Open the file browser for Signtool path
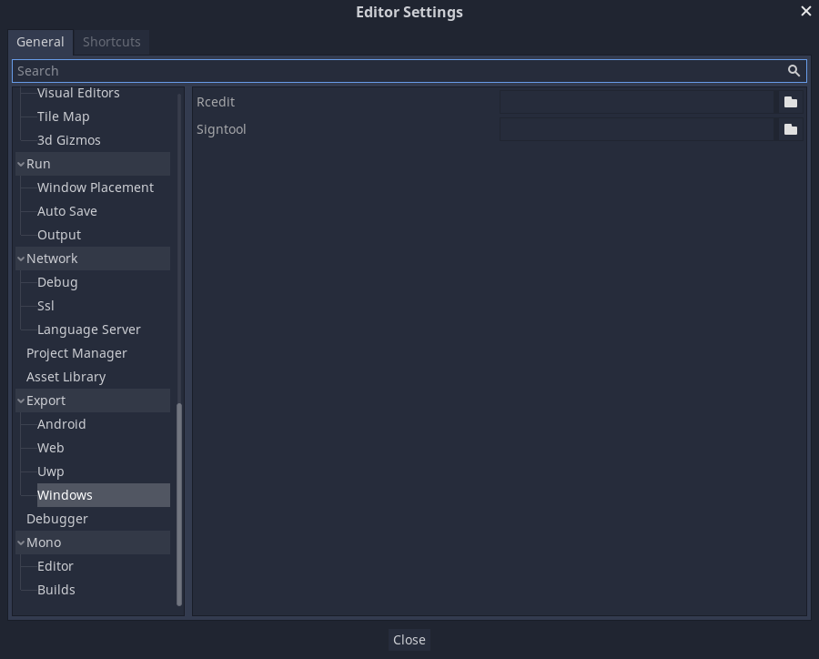Screen dimensions: 819x659 pos(789,129)
